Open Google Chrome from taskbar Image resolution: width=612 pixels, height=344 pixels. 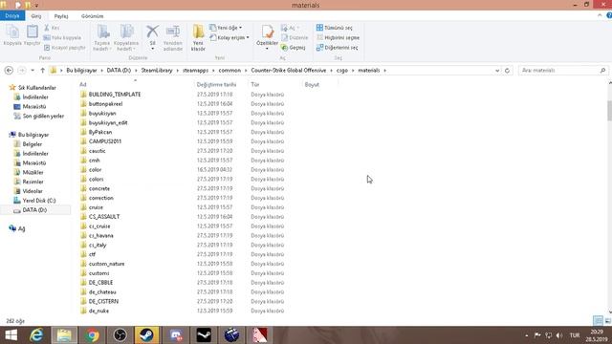92,335
